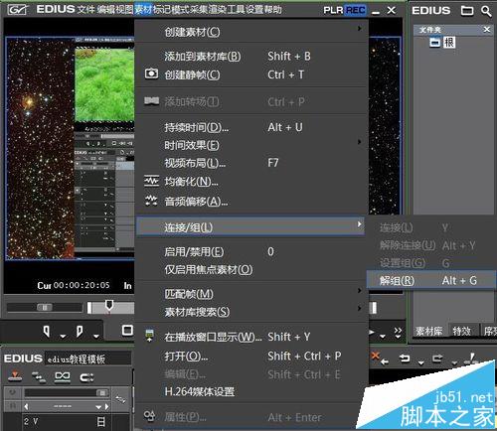This screenshot has height=431, width=497.
Task: Open the 工具 menu
Action: tap(236, 9)
